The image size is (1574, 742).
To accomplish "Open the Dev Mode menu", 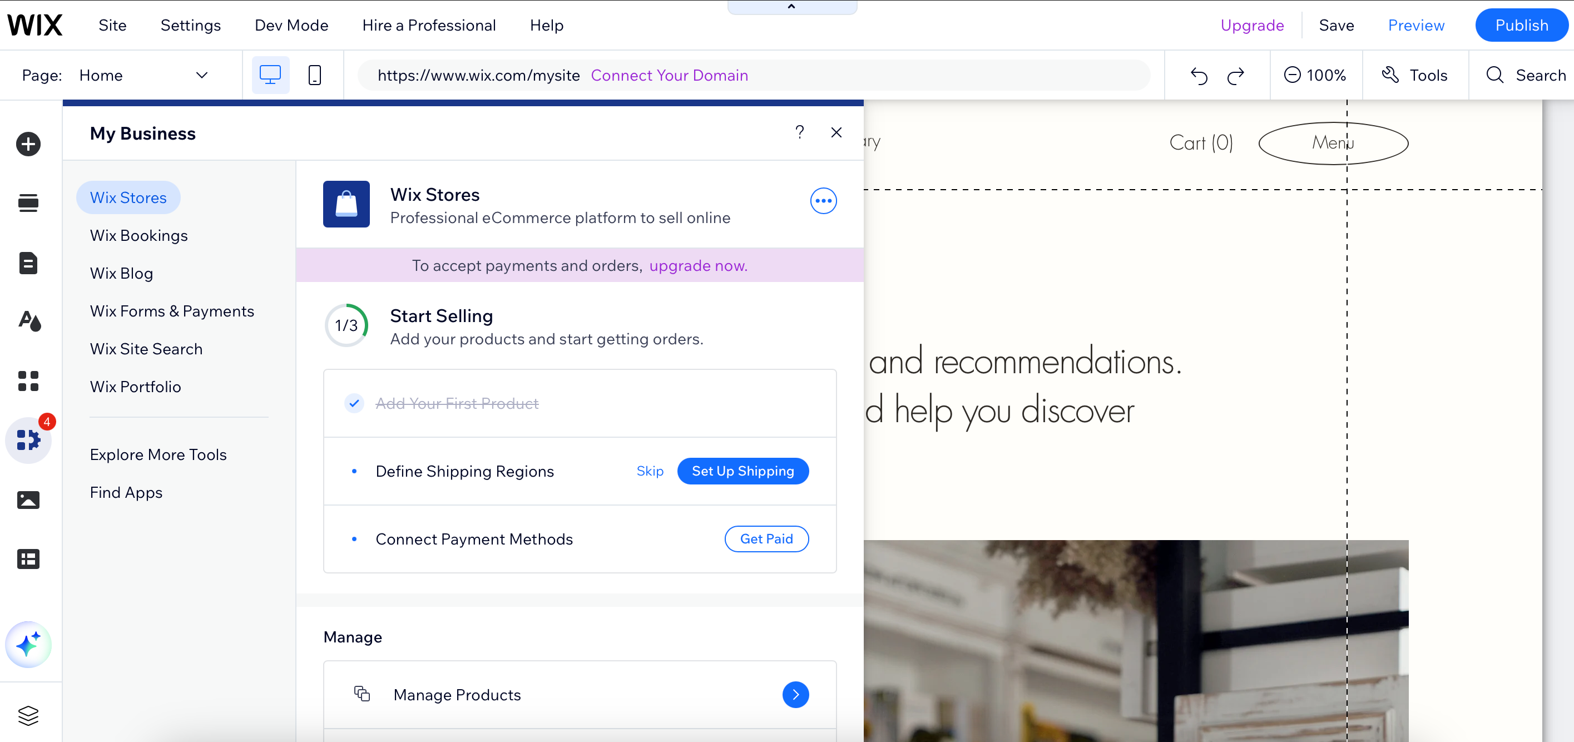I will (291, 25).
